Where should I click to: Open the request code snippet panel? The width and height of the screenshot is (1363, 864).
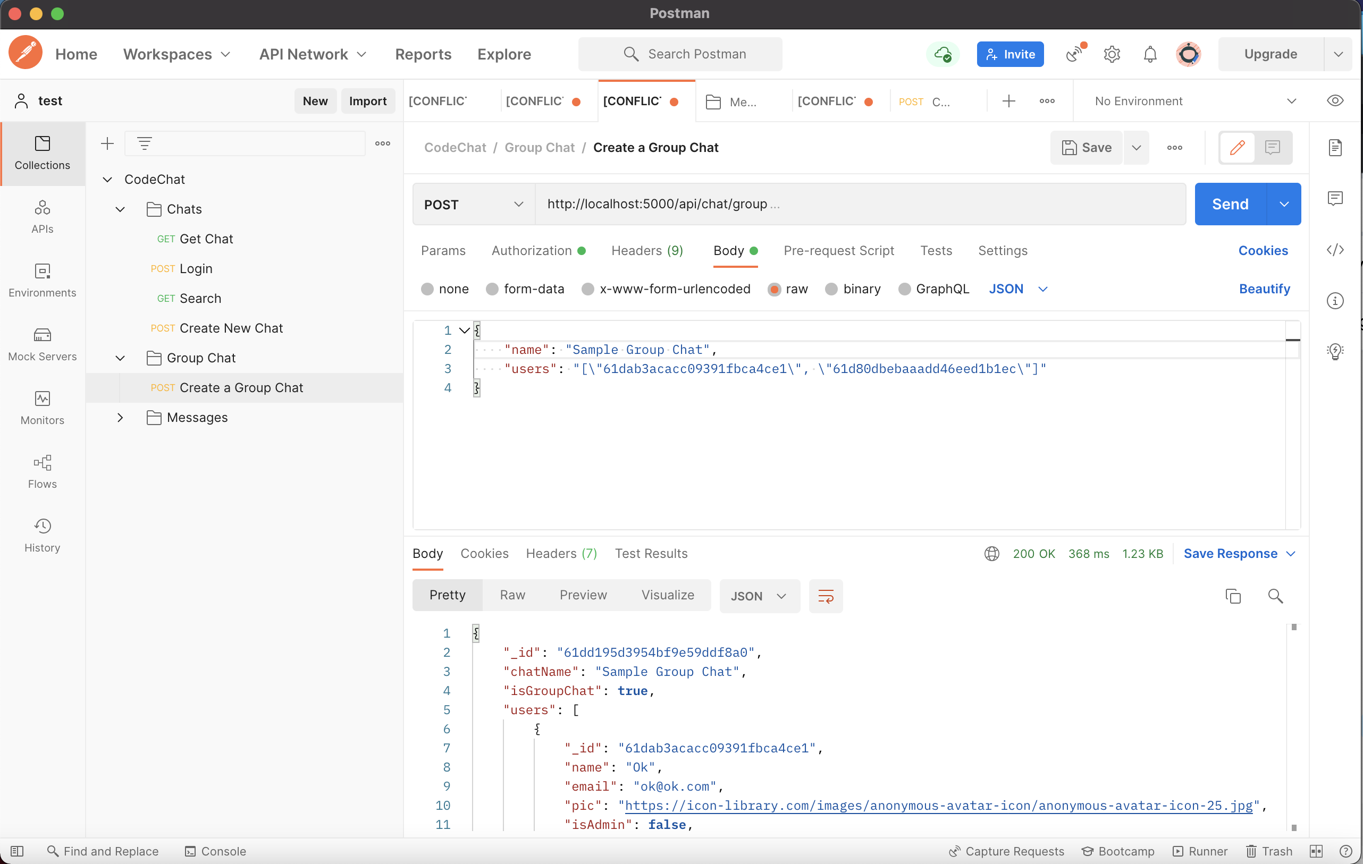[x=1335, y=250]
